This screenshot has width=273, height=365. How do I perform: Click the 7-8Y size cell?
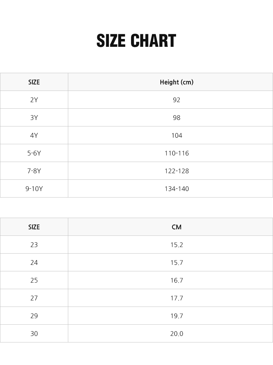(x=34, y=171)
